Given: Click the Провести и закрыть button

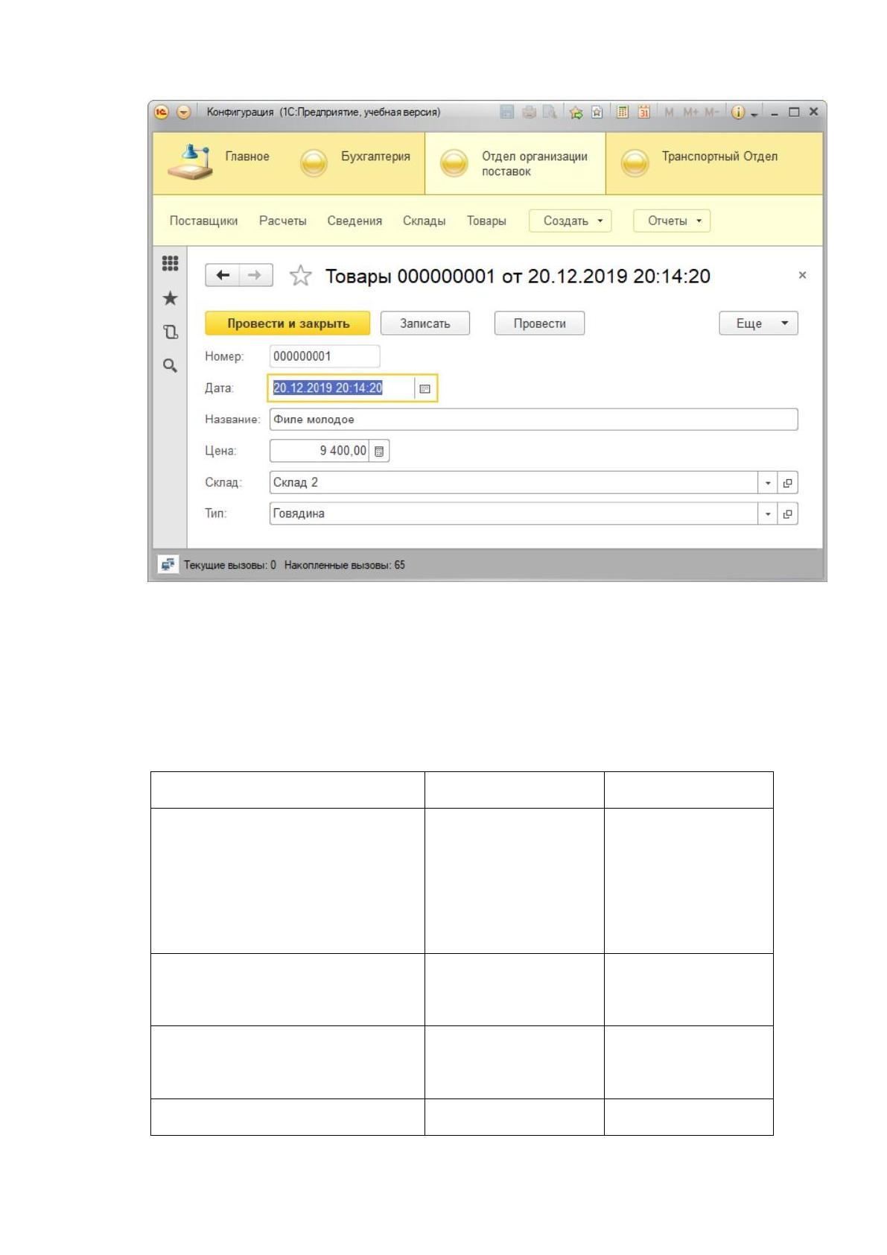Looking at the screenshot, I should pos(287,323).
